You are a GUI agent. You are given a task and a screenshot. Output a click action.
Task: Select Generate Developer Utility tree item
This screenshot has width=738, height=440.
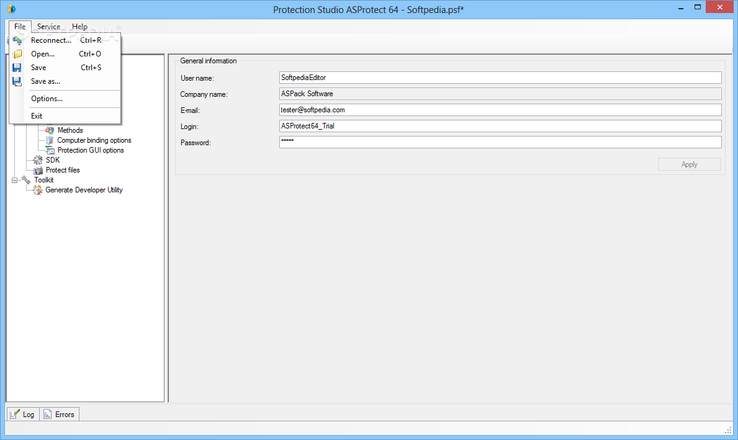click(84, 190)
